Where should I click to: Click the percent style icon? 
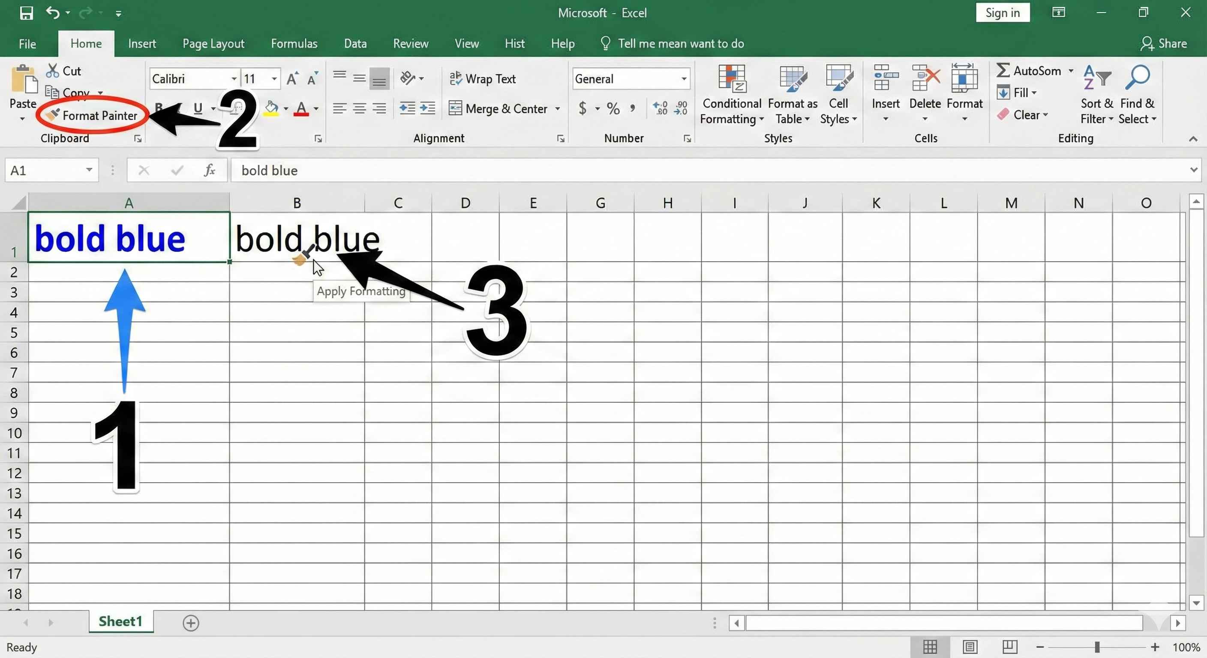(x=613, y=109)
